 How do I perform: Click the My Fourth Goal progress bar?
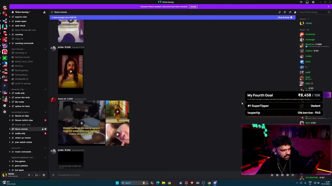coord(284,99)
